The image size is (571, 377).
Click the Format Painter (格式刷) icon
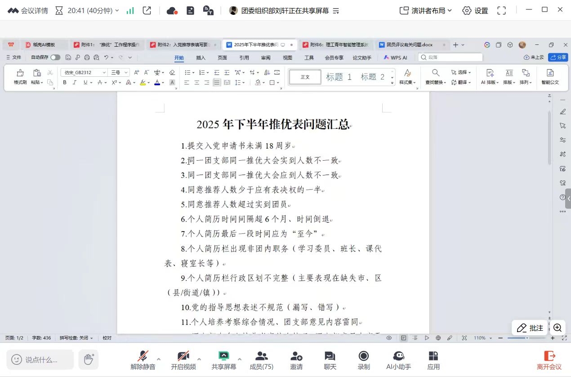pyautogui.click(x=20, y=76)
